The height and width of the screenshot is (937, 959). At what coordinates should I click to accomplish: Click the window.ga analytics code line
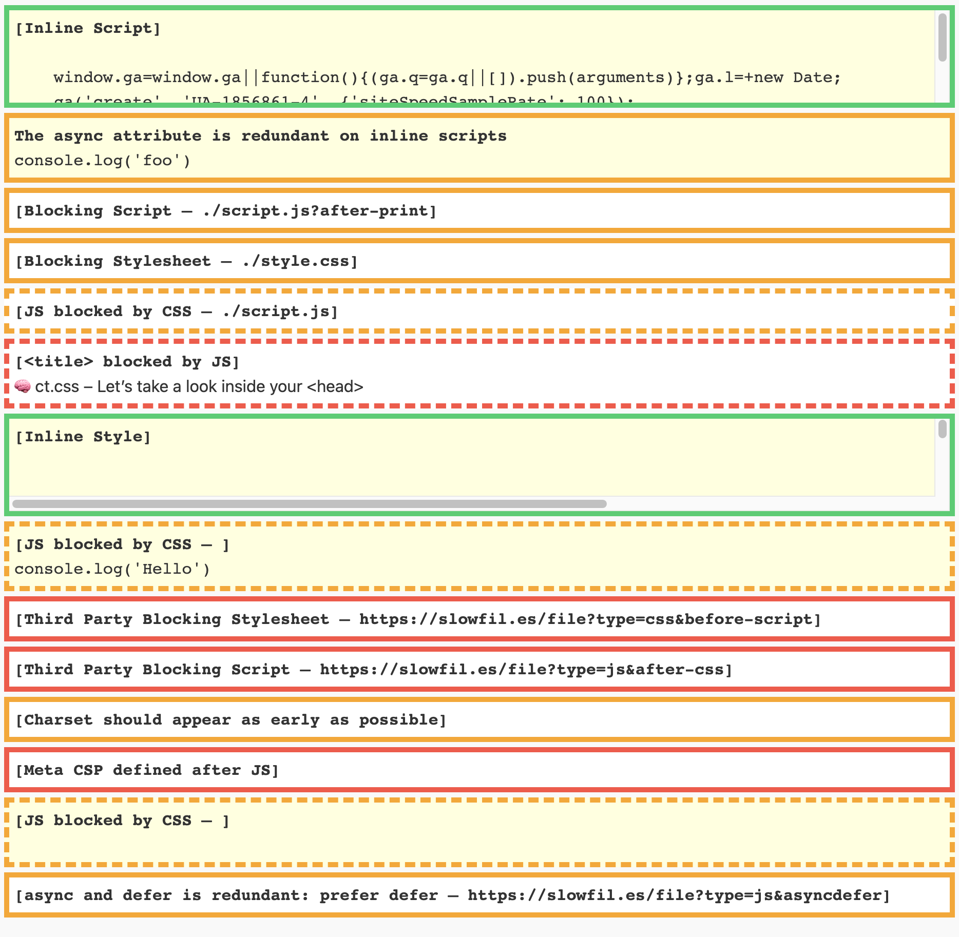coord(447,77)
